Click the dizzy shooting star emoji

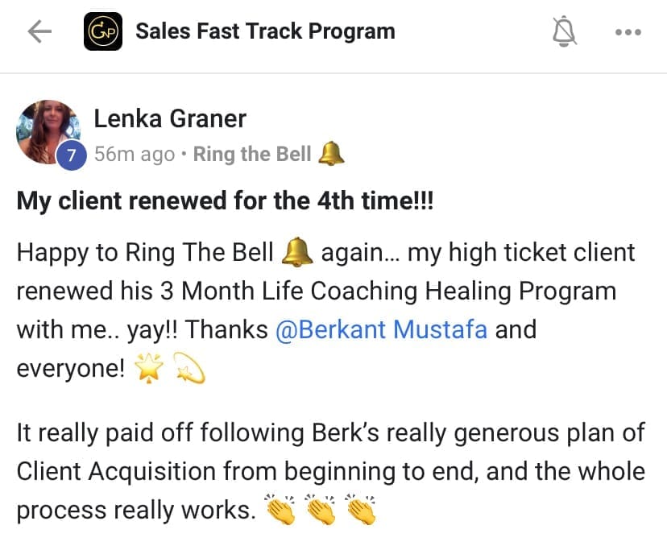click(x=188, y=370)
